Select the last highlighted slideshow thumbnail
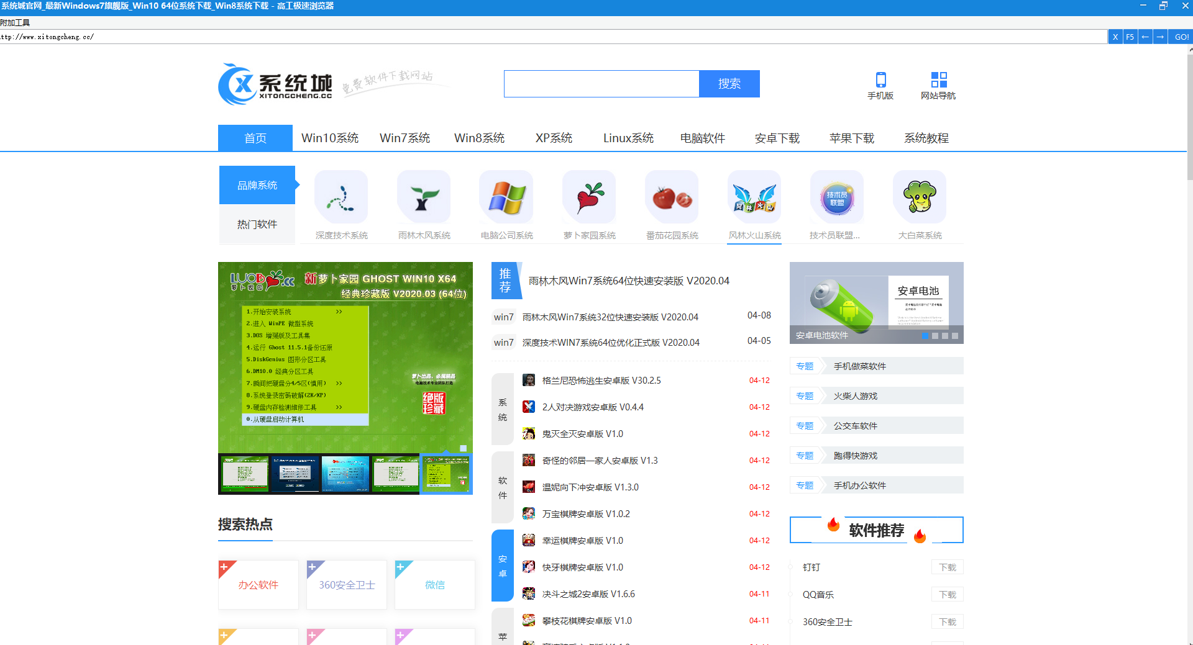Image resolution: width=1193 pixels, height=645 pixels. click(x=446, y=474)
